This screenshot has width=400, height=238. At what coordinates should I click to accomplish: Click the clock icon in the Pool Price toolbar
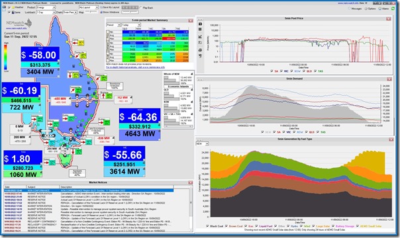coord(200,43)
